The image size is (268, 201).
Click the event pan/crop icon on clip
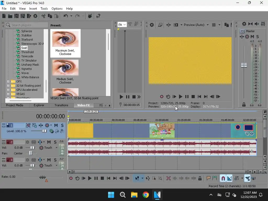pos(247,134)
